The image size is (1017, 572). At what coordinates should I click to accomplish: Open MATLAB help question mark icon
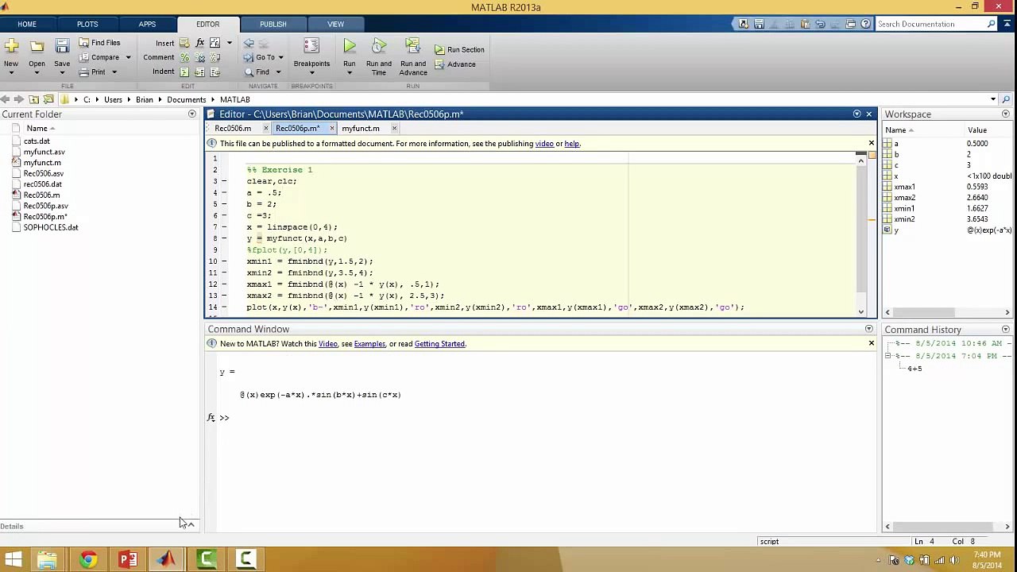click(x=866, y=24)
